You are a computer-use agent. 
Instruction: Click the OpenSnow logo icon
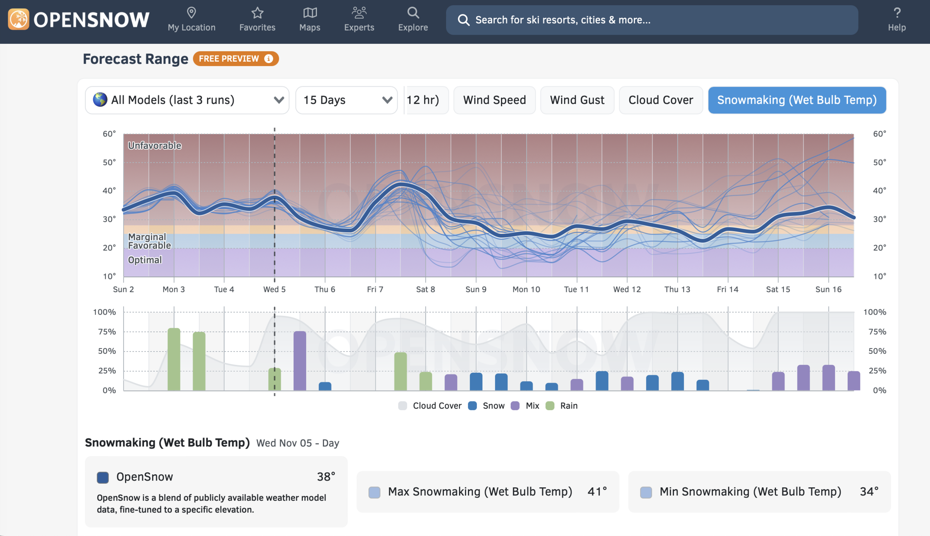(19, 19)
